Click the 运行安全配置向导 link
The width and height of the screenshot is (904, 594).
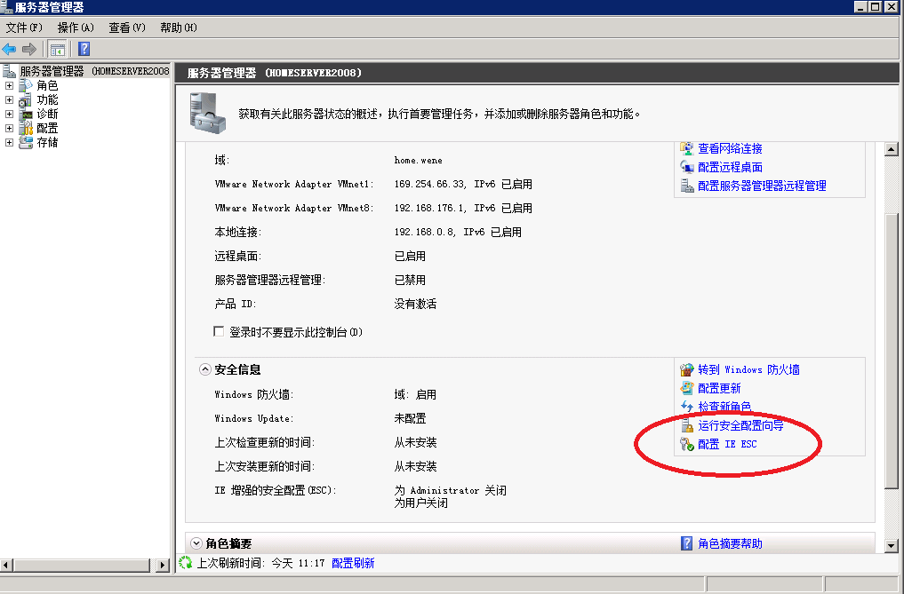coord(742,425)
